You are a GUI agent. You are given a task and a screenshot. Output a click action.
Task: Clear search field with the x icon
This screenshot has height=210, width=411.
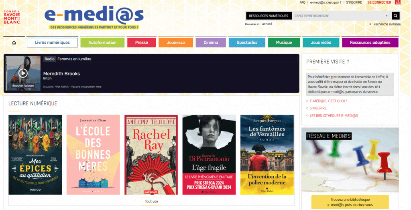click(x=387, y=16)
